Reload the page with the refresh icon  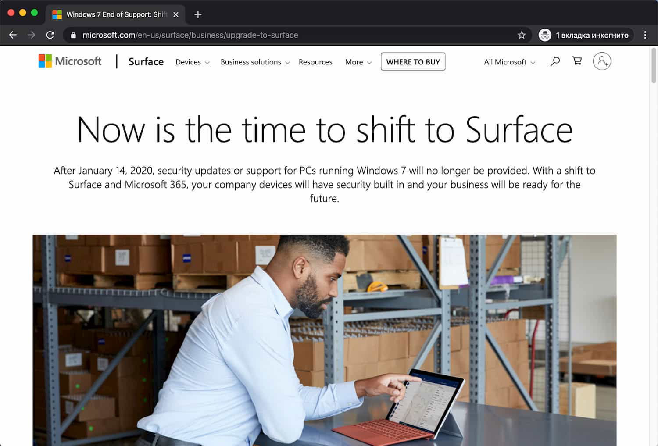[50, 35]
